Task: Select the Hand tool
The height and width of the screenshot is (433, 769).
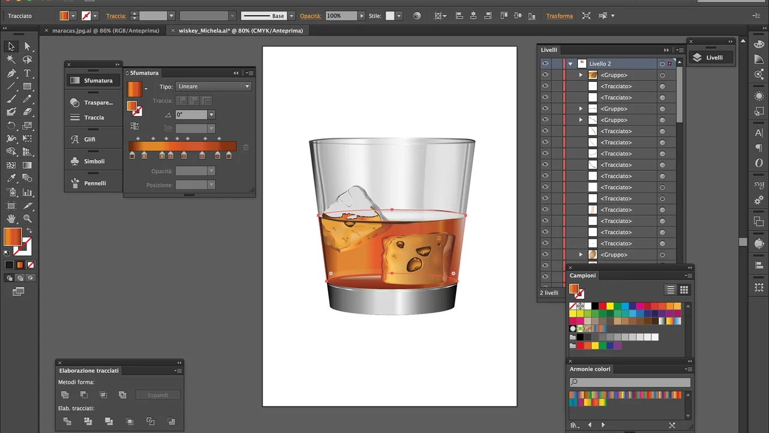Action: 11,219
